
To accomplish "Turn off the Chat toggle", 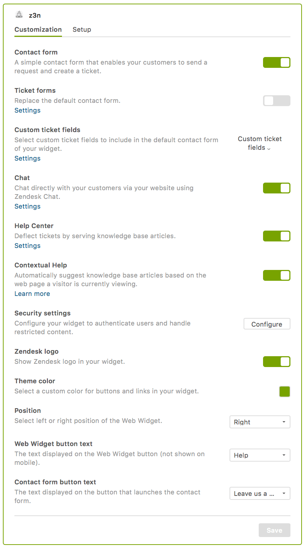I will click(276, 188).
